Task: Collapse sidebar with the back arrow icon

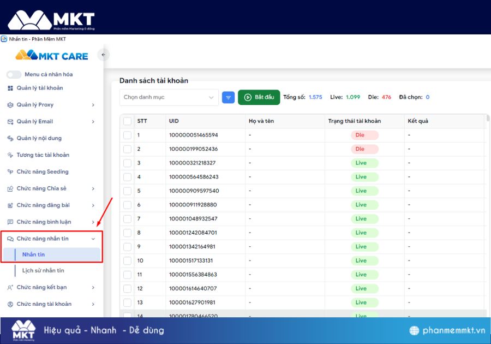Action: (103, 55)
